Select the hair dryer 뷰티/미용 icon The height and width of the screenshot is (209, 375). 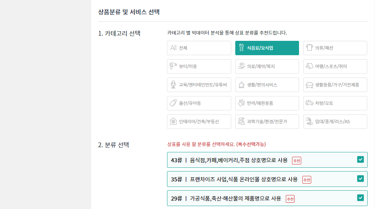[173, 66]
